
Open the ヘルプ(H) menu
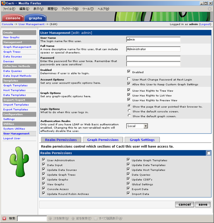click(x=103, y=9)
